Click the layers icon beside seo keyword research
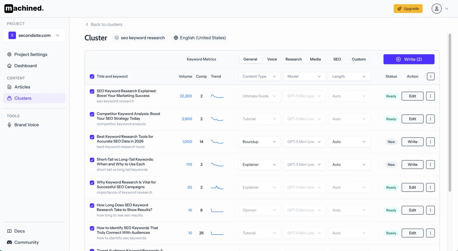Viewport: 458px width, 251px height. click(x=117, y=38)
